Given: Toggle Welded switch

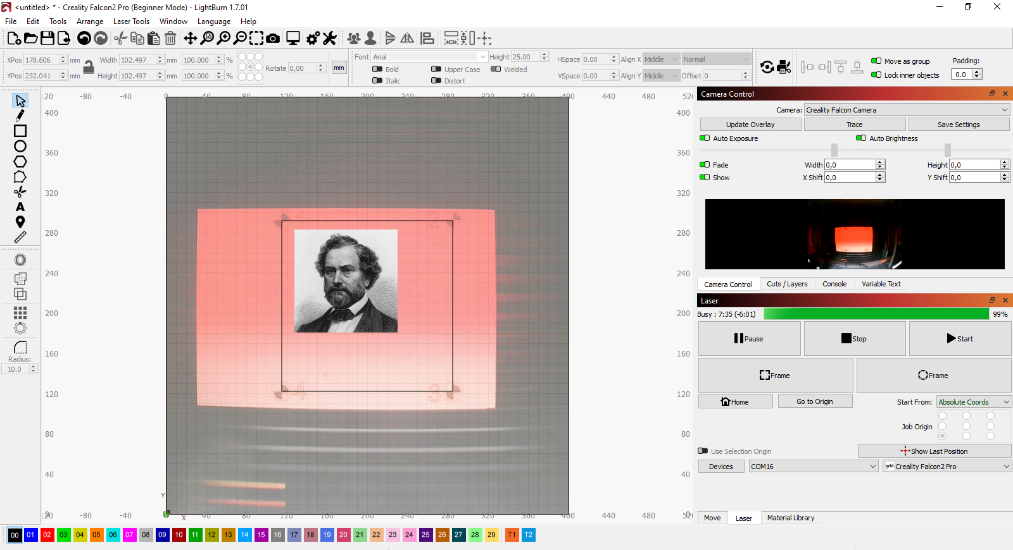Looking at the screenshot, I should [x=496, y=70].
